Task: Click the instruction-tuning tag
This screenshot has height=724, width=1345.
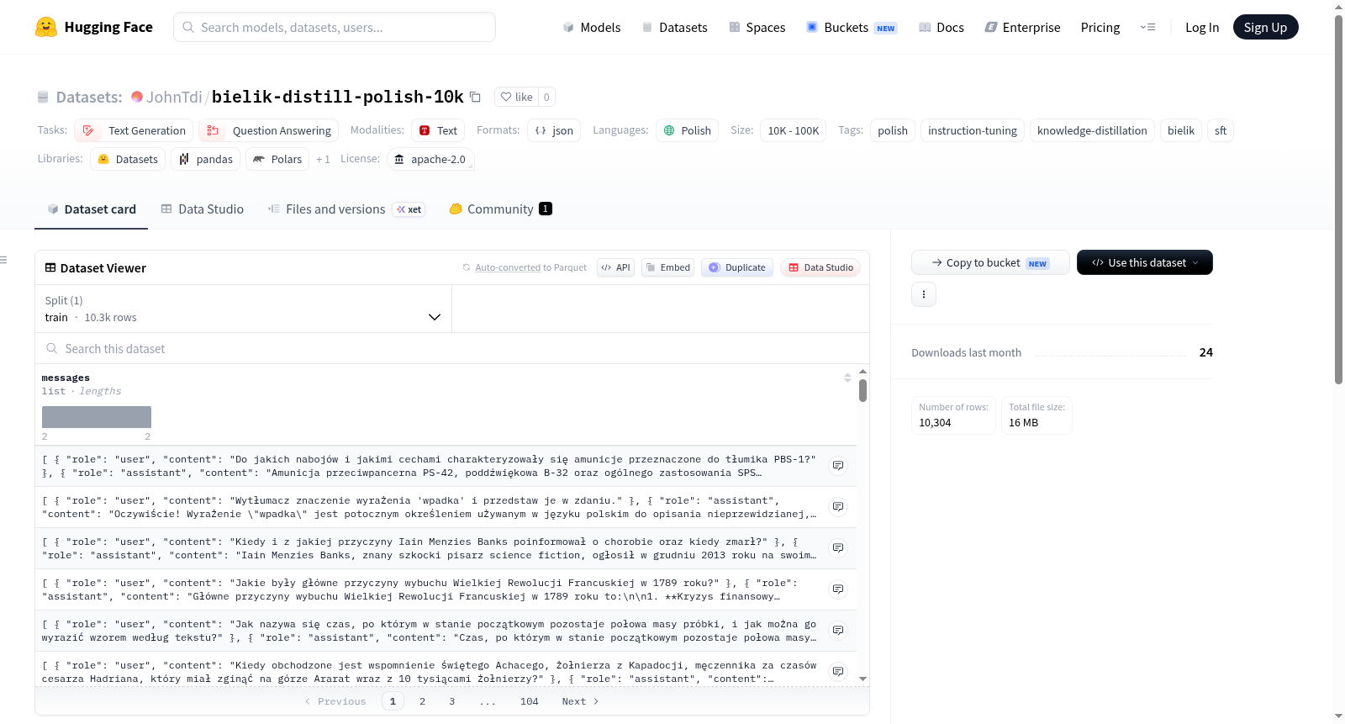Action: tap(972, 130)
